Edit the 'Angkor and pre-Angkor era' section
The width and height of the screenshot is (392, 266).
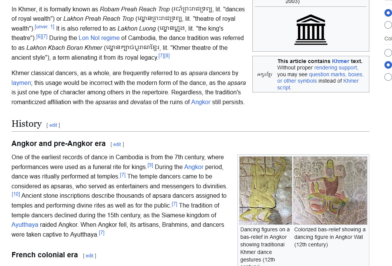(117, 145)
